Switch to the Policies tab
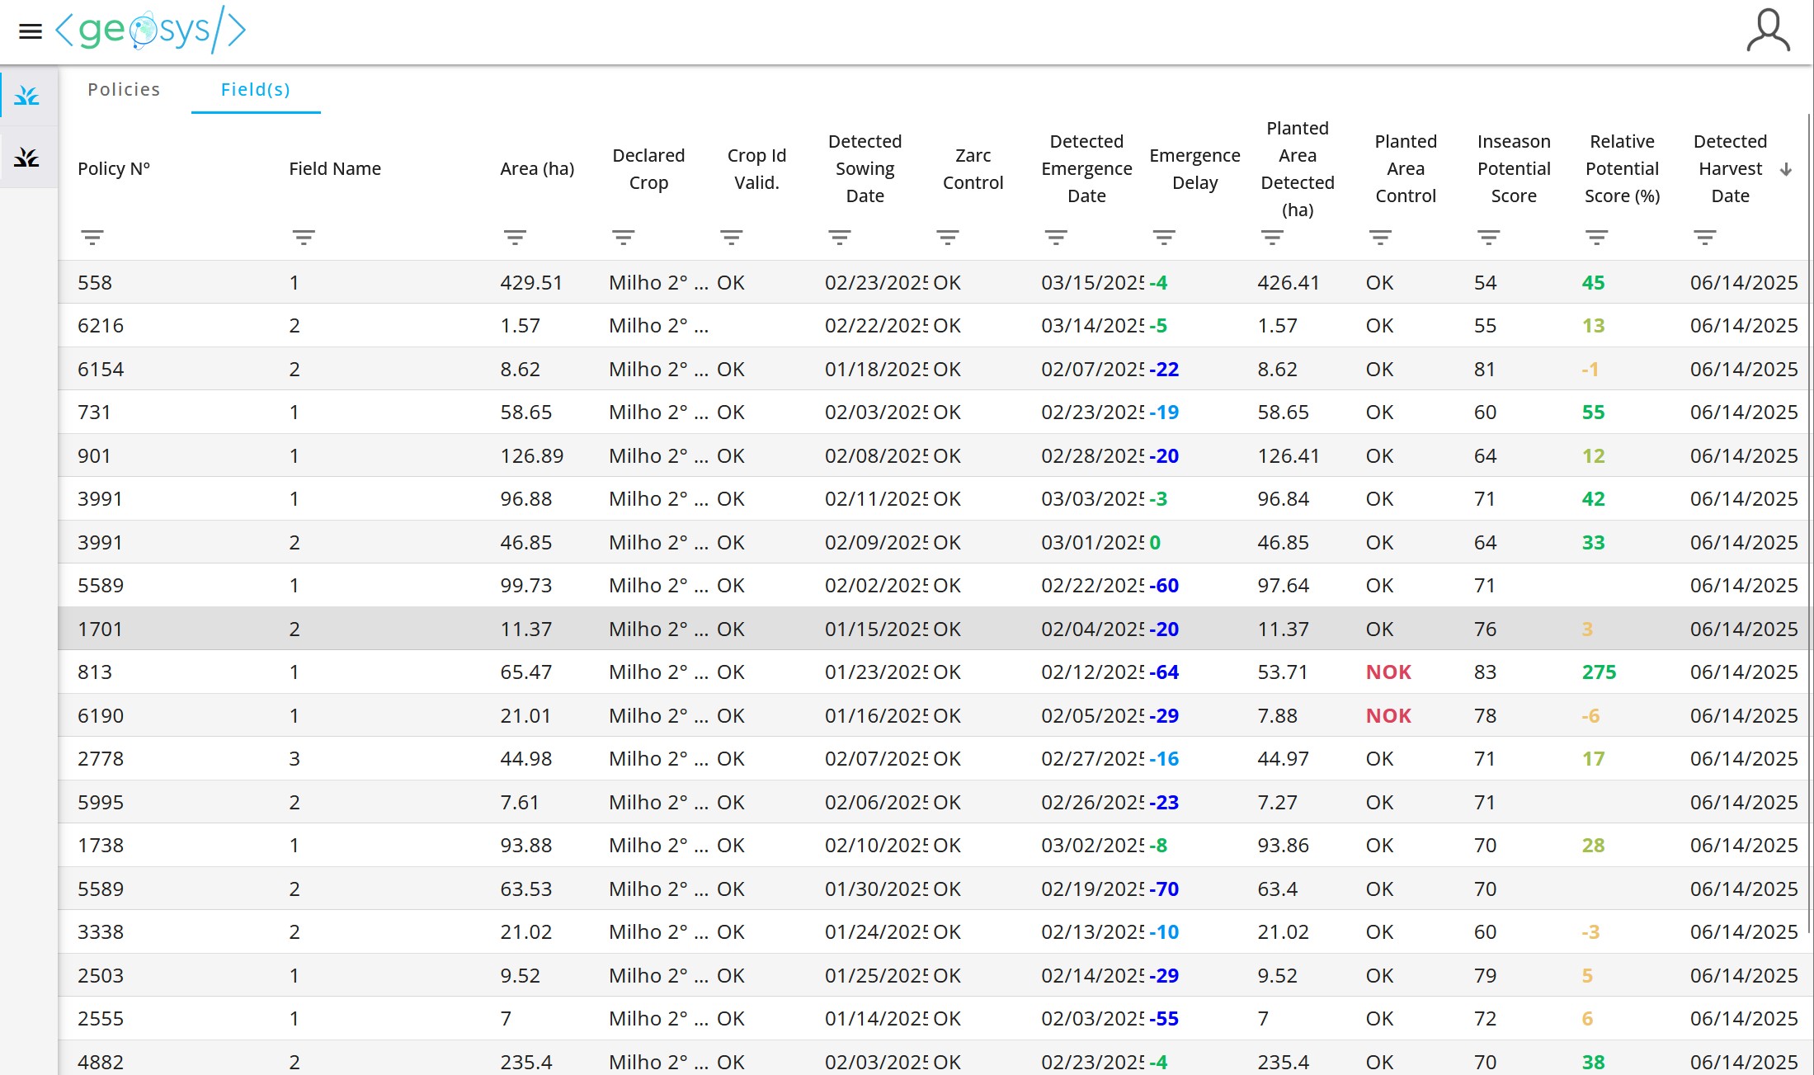The image size is (1814, 1075). (x=124, y=89)
